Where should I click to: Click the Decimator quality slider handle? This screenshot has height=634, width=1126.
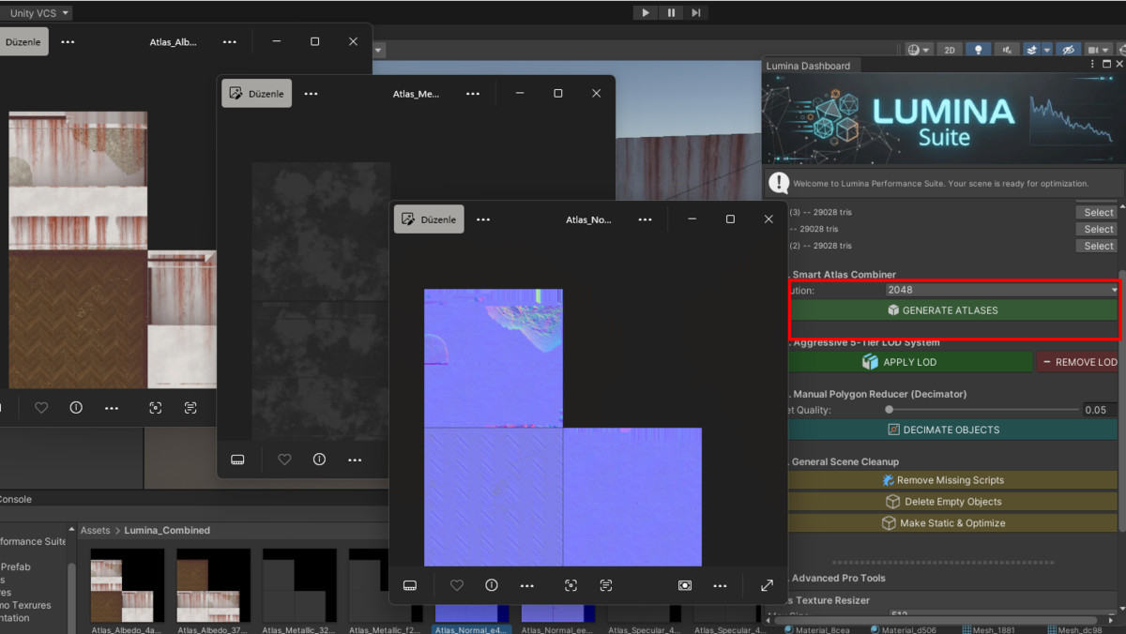pos(889,410)
